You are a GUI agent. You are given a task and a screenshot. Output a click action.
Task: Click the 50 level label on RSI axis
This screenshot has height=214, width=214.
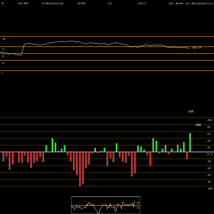pyautogui.click(x=3, y=56)
